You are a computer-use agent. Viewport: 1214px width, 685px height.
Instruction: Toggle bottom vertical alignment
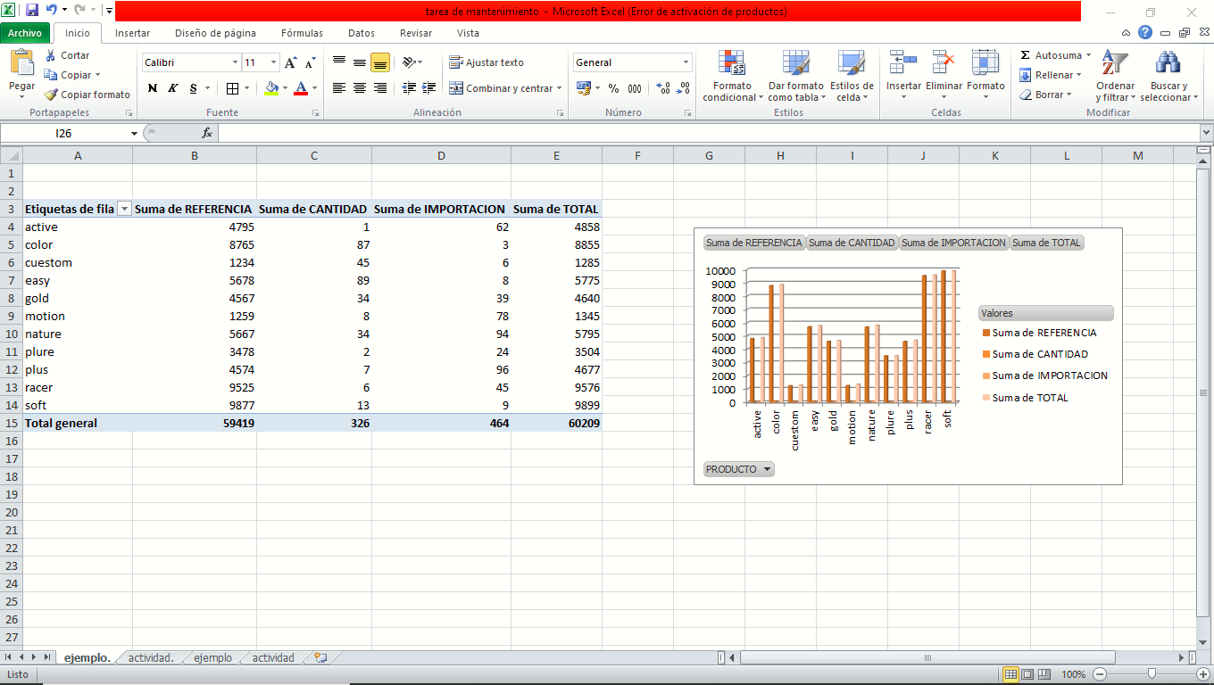(380, 62)
